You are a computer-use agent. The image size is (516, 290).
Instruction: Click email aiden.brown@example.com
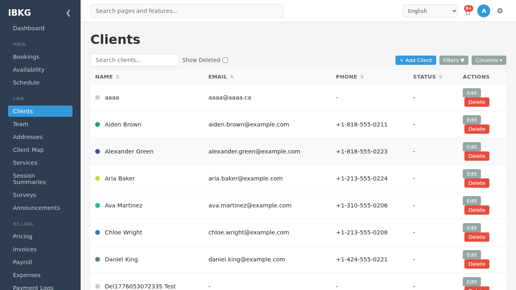(249, 124)
